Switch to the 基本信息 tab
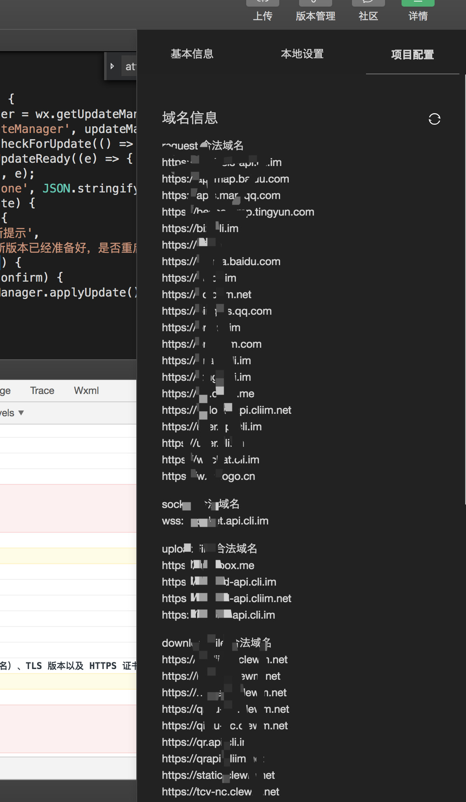Viewport: 466px width, 802px height. [192, 54]
